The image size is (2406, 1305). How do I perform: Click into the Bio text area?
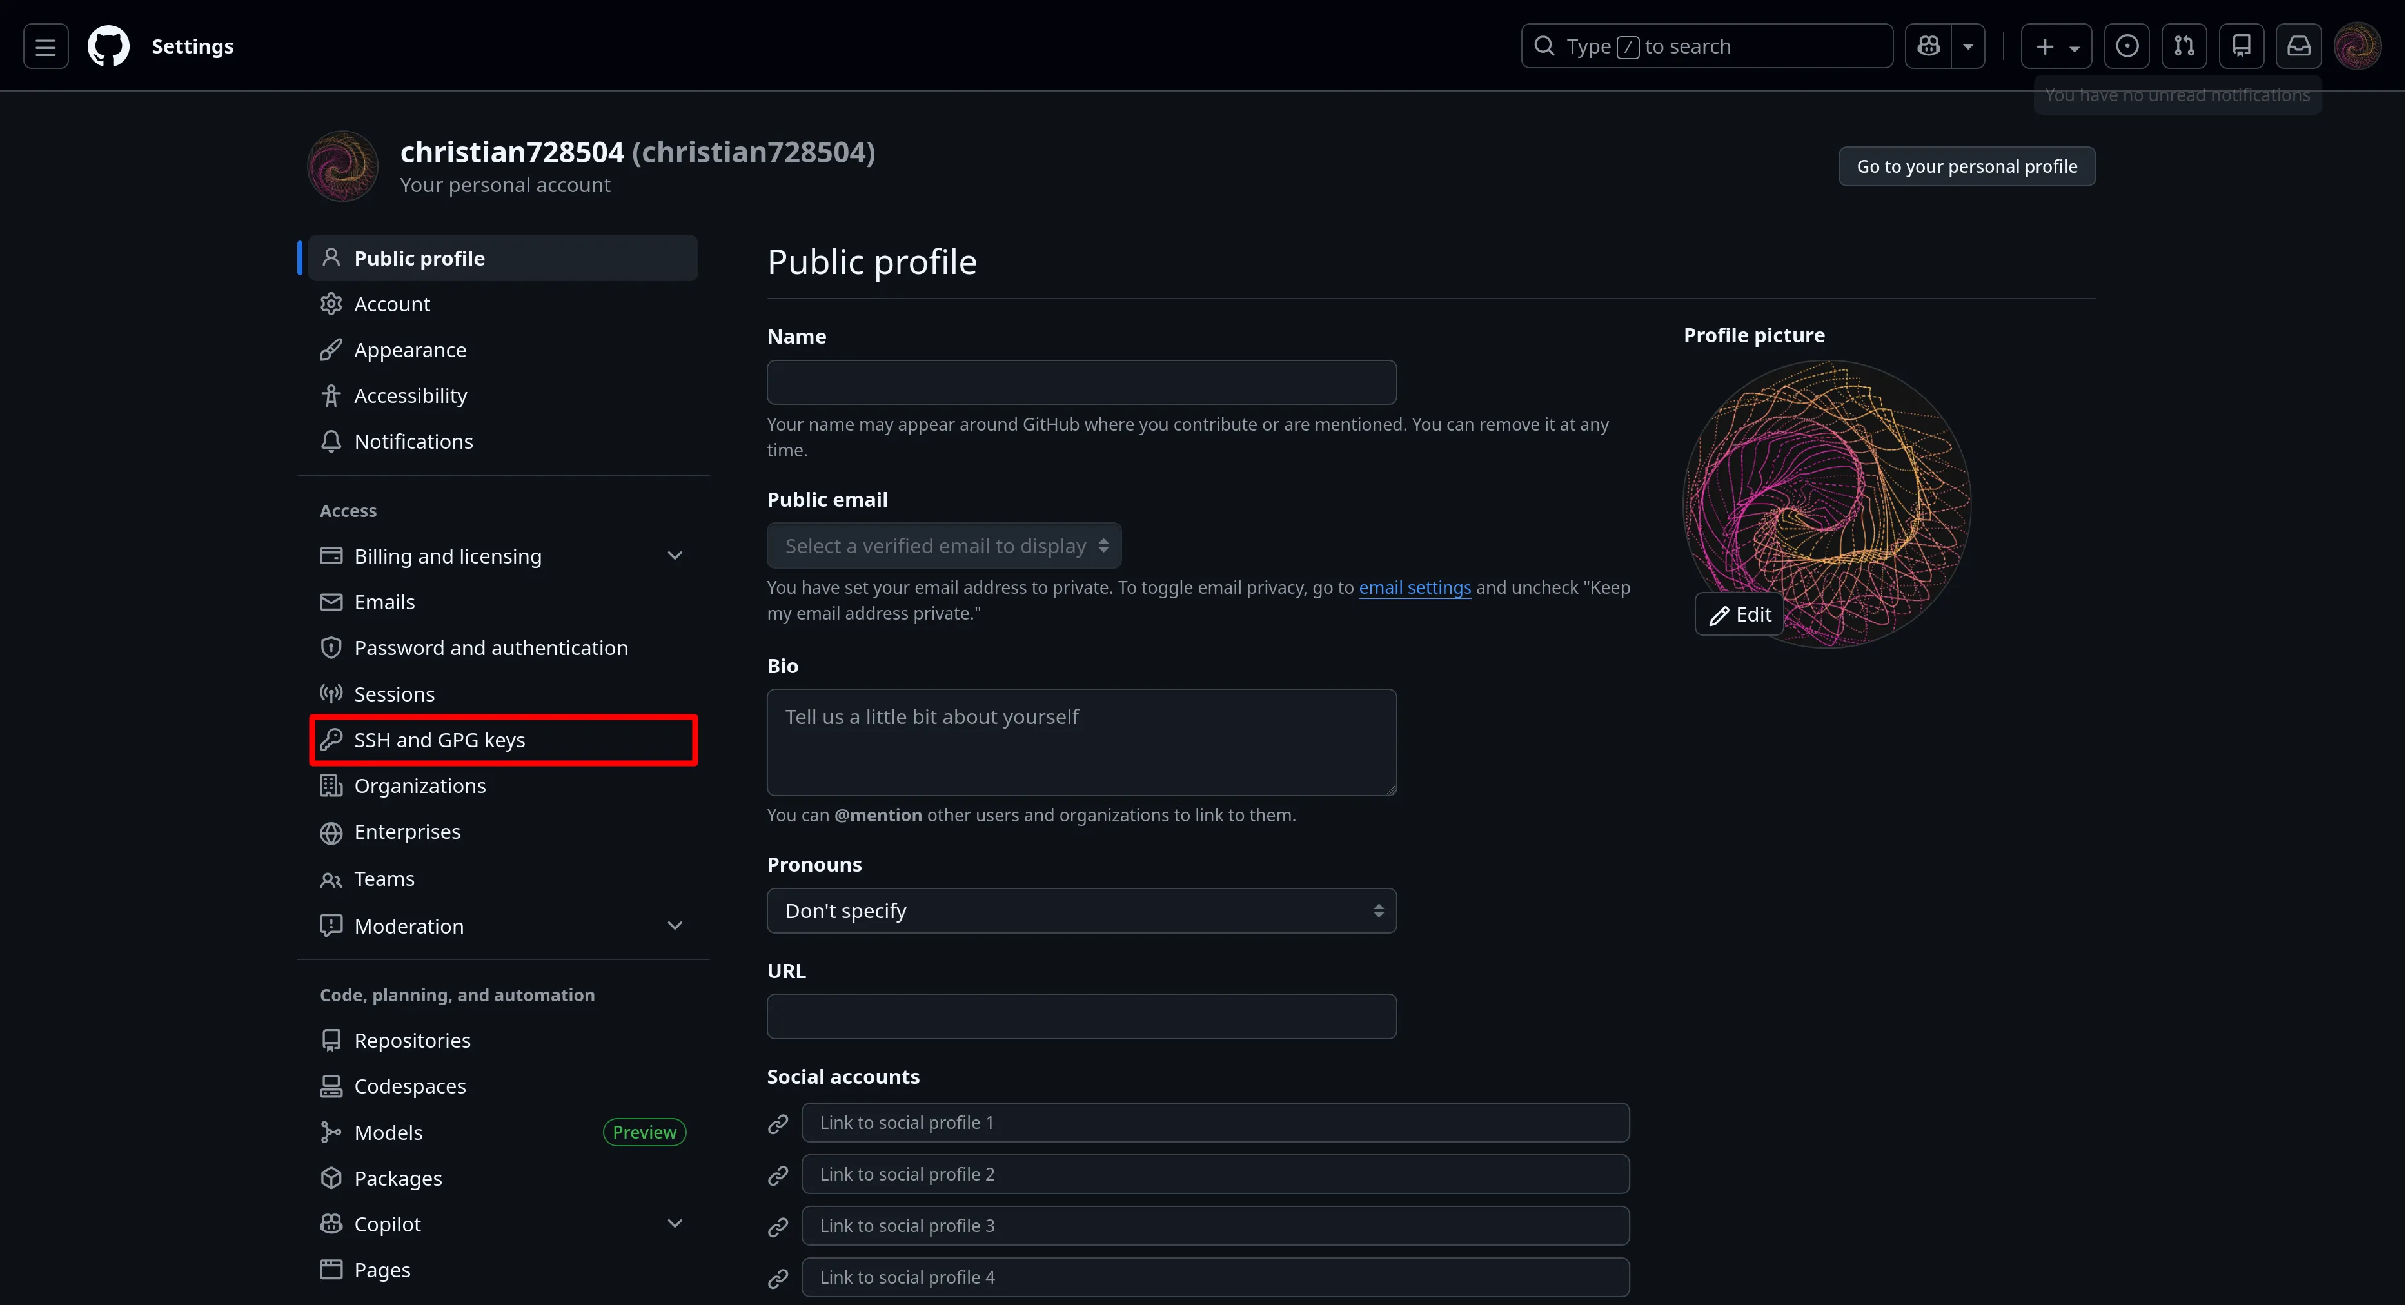(1081, 743)
